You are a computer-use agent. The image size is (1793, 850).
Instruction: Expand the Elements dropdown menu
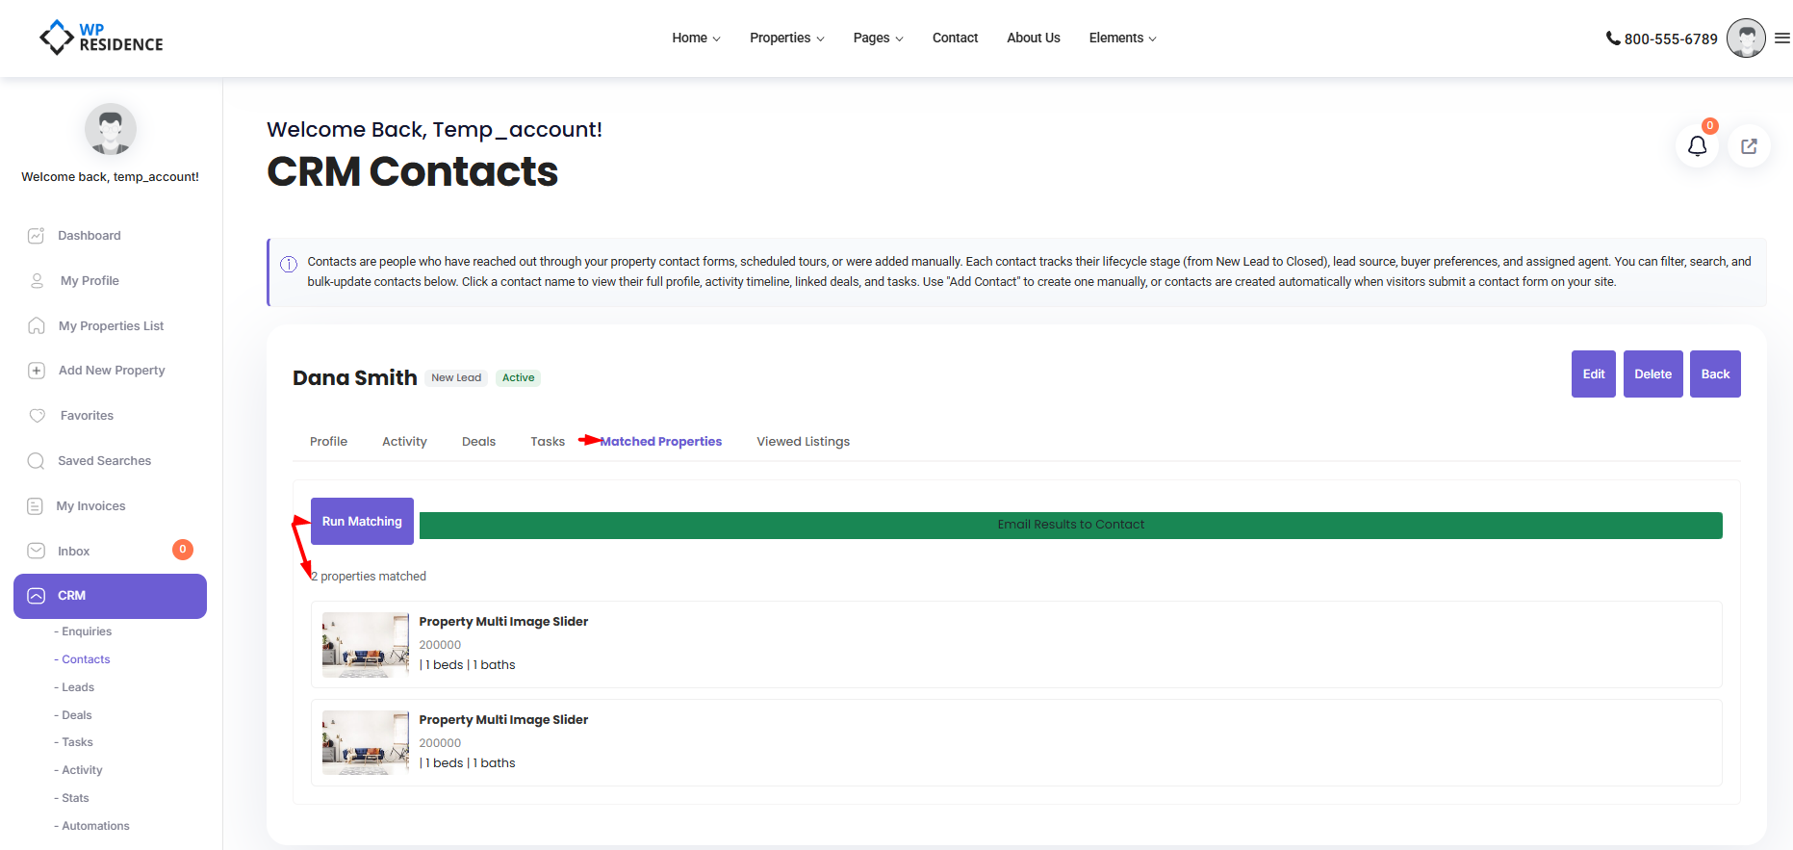1122,39
